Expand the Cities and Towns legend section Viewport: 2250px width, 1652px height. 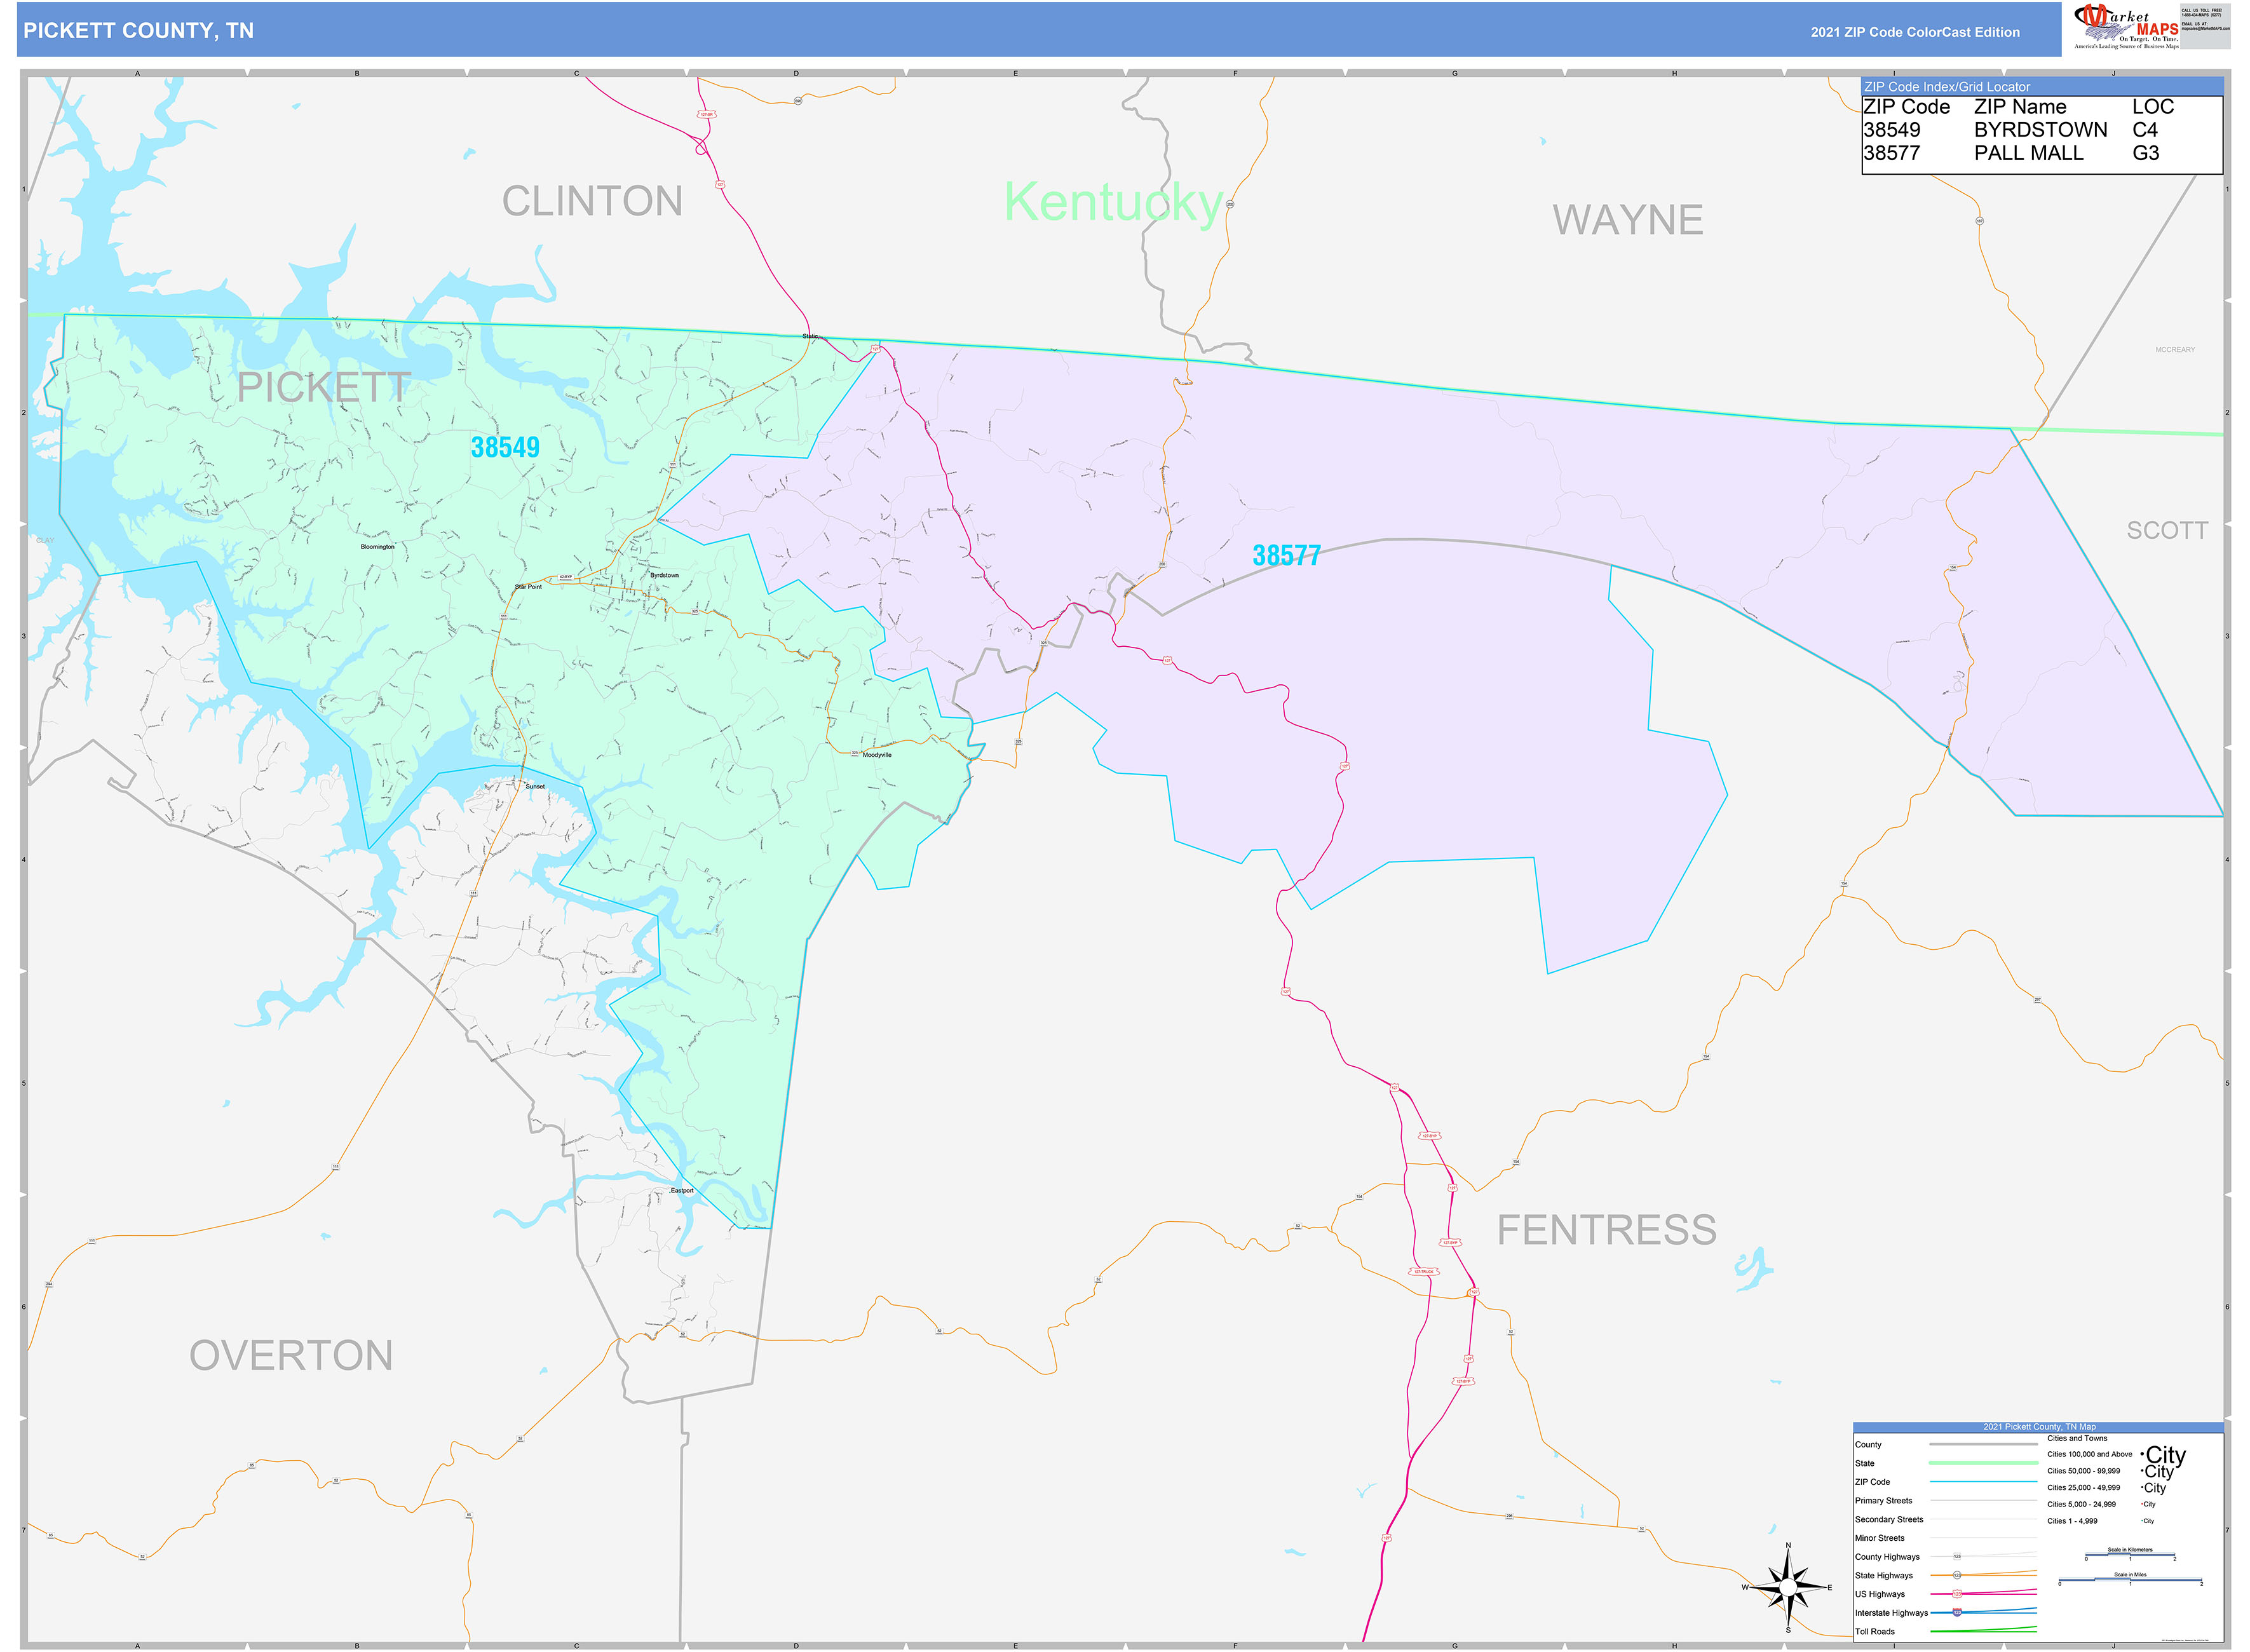tap(2077, 1439)
